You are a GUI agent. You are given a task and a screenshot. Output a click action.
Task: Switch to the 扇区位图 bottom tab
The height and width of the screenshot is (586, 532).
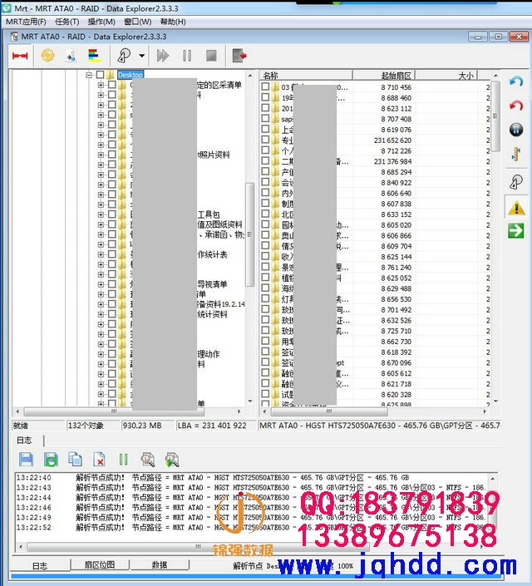point(100,565)
